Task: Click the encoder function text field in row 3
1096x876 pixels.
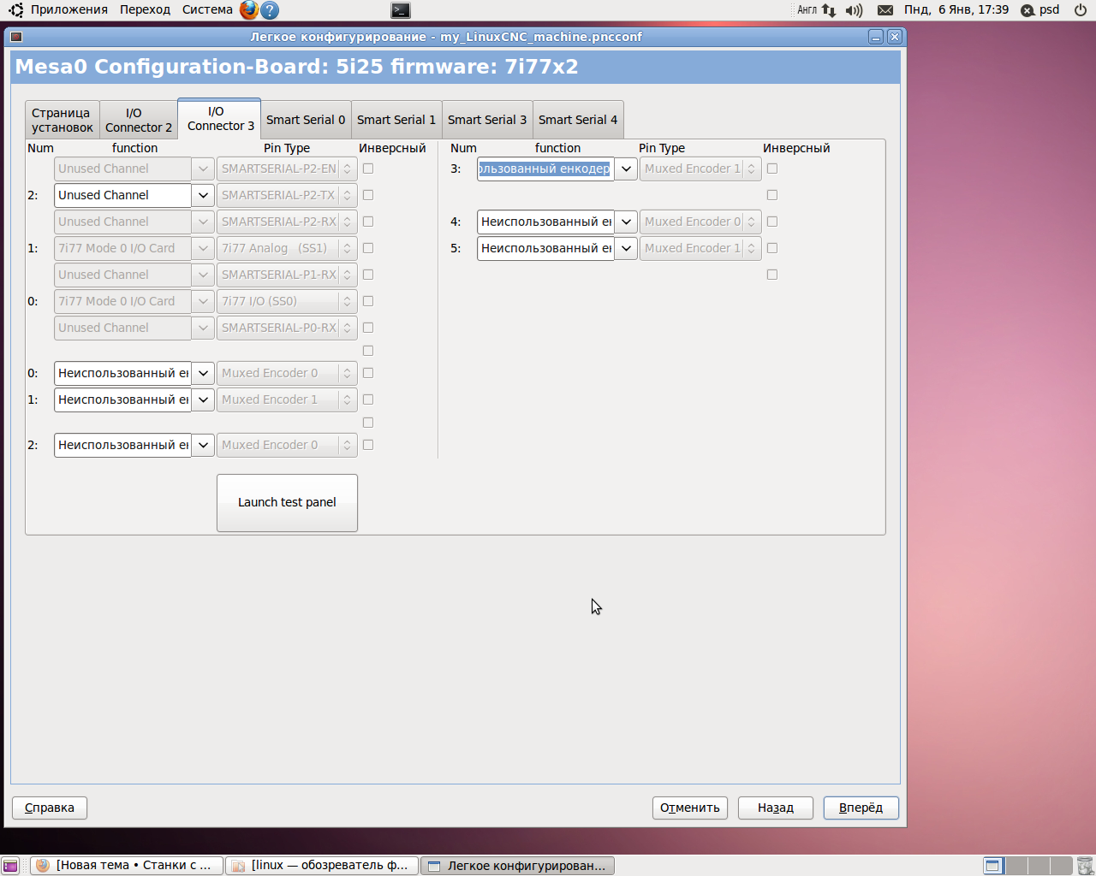Action: pyautogui.click(x=545, y=169)
